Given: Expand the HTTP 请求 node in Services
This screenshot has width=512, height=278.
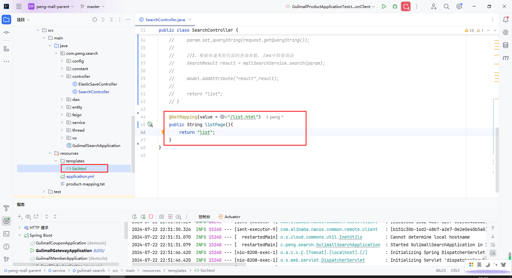Looking at the screenshot, I should pos(20,228).
